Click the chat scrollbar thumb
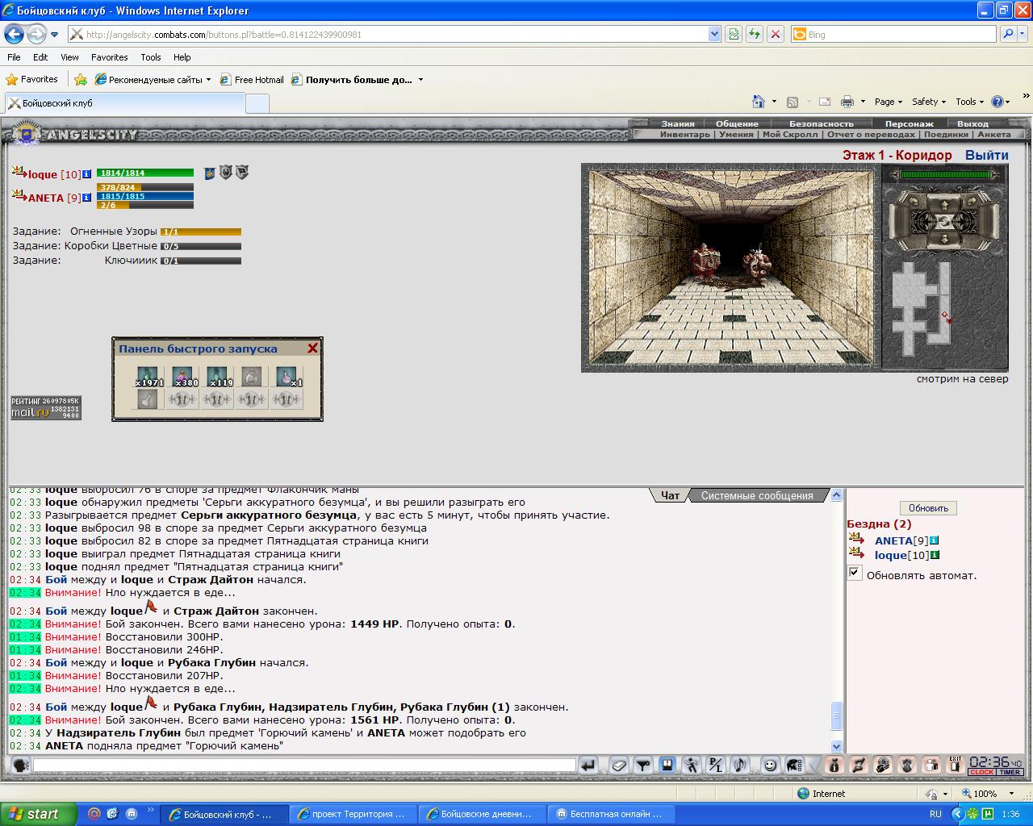Screen dimensions: 1033x826 pyautogui.click(x=836, y=715)
